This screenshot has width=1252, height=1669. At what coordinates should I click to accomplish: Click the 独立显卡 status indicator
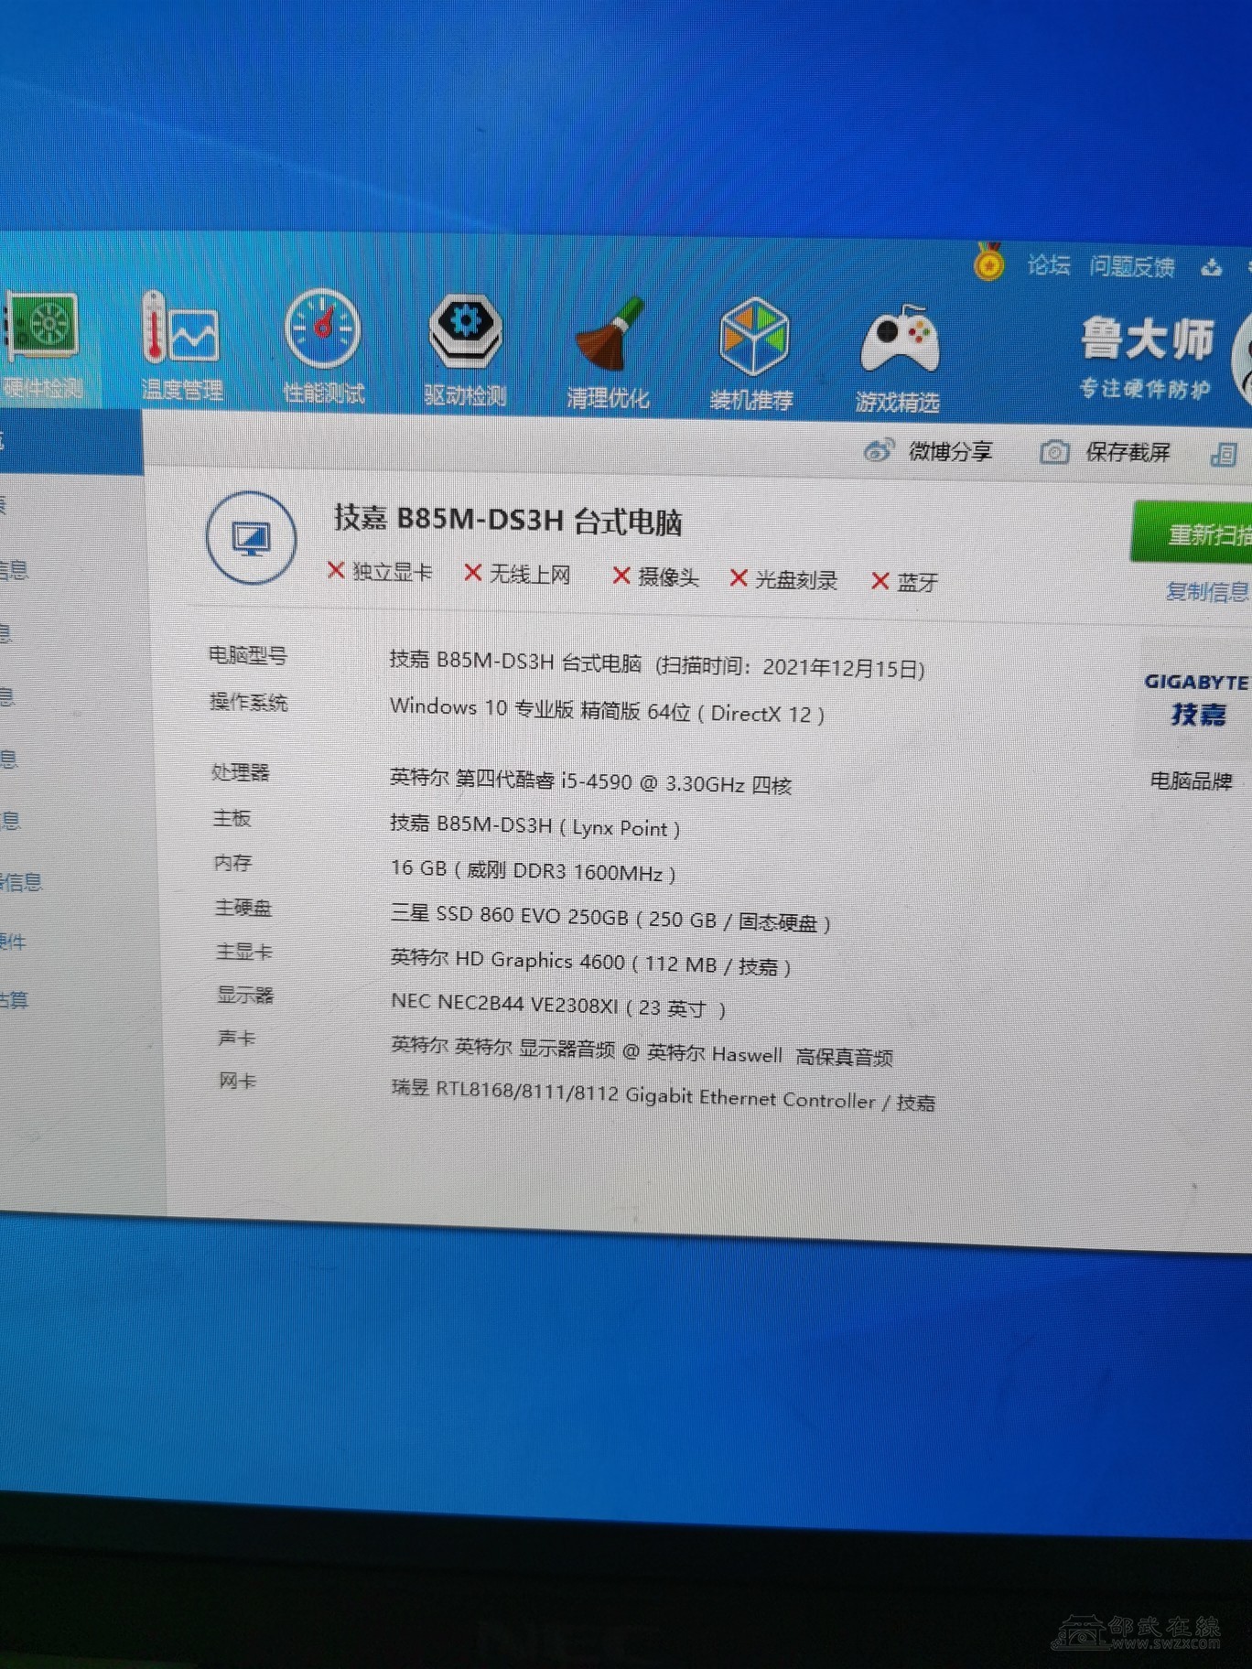coord(380,572)
